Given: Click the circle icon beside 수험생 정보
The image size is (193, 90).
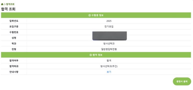Looking at the screenshot, I should point(89,15).
